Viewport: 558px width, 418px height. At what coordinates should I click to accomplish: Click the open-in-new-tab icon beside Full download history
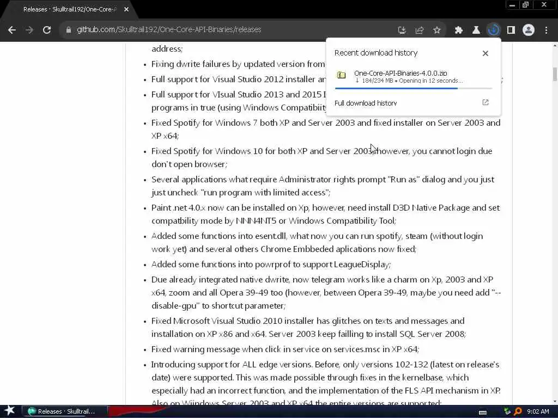pyautogui.click(x=486, y=102)
